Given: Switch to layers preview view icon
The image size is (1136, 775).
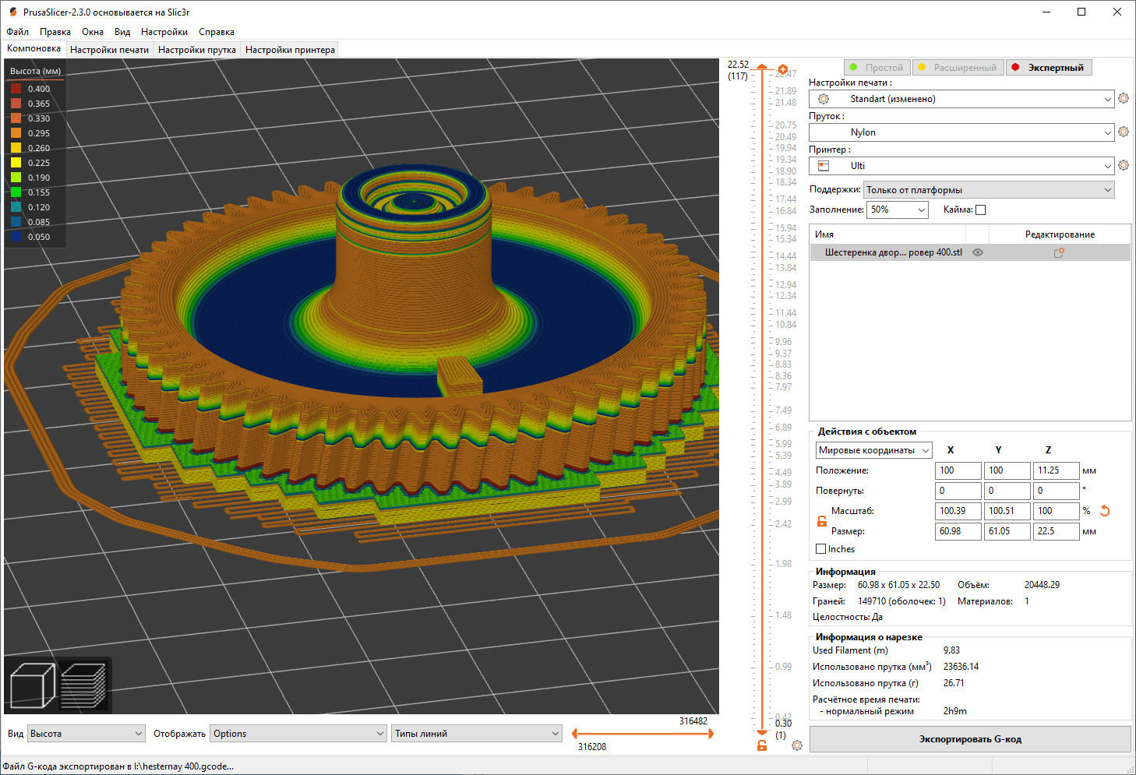Looking at the screenshot, I should 83,685.
